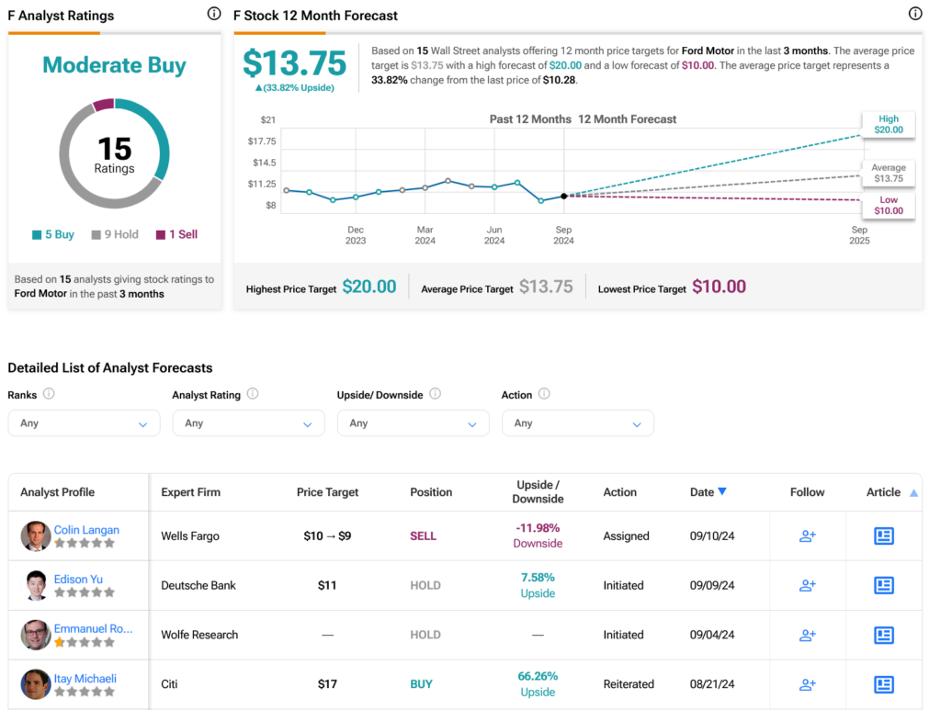Click info icon next to Upside/Downside filter
The image size is (941, 710).
(x=435, y=394)
